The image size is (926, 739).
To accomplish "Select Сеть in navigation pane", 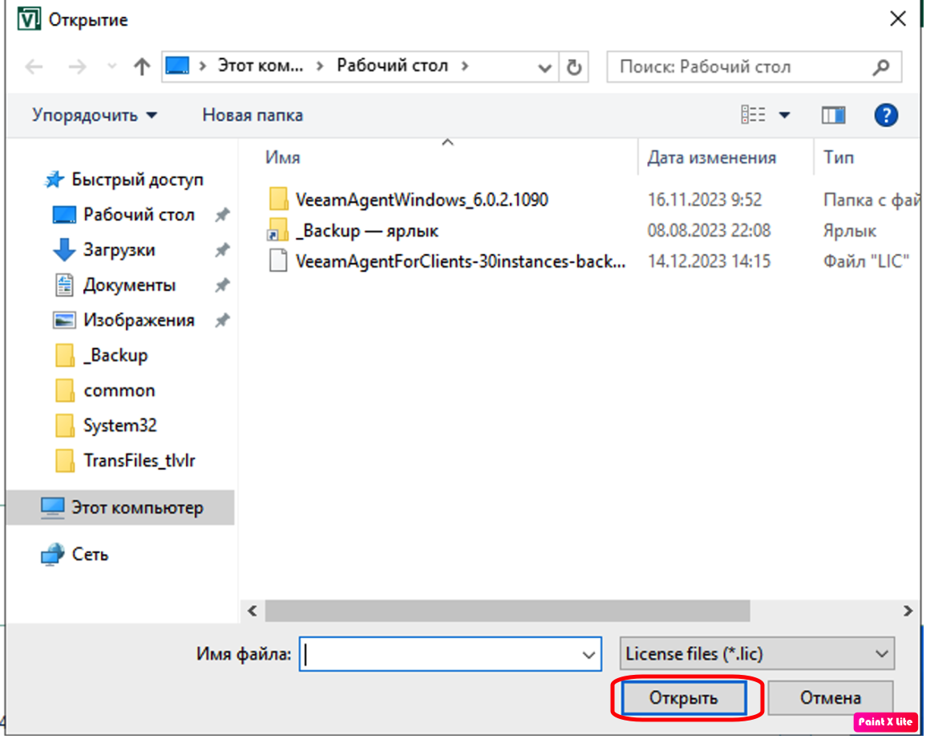I will (90, 555).
